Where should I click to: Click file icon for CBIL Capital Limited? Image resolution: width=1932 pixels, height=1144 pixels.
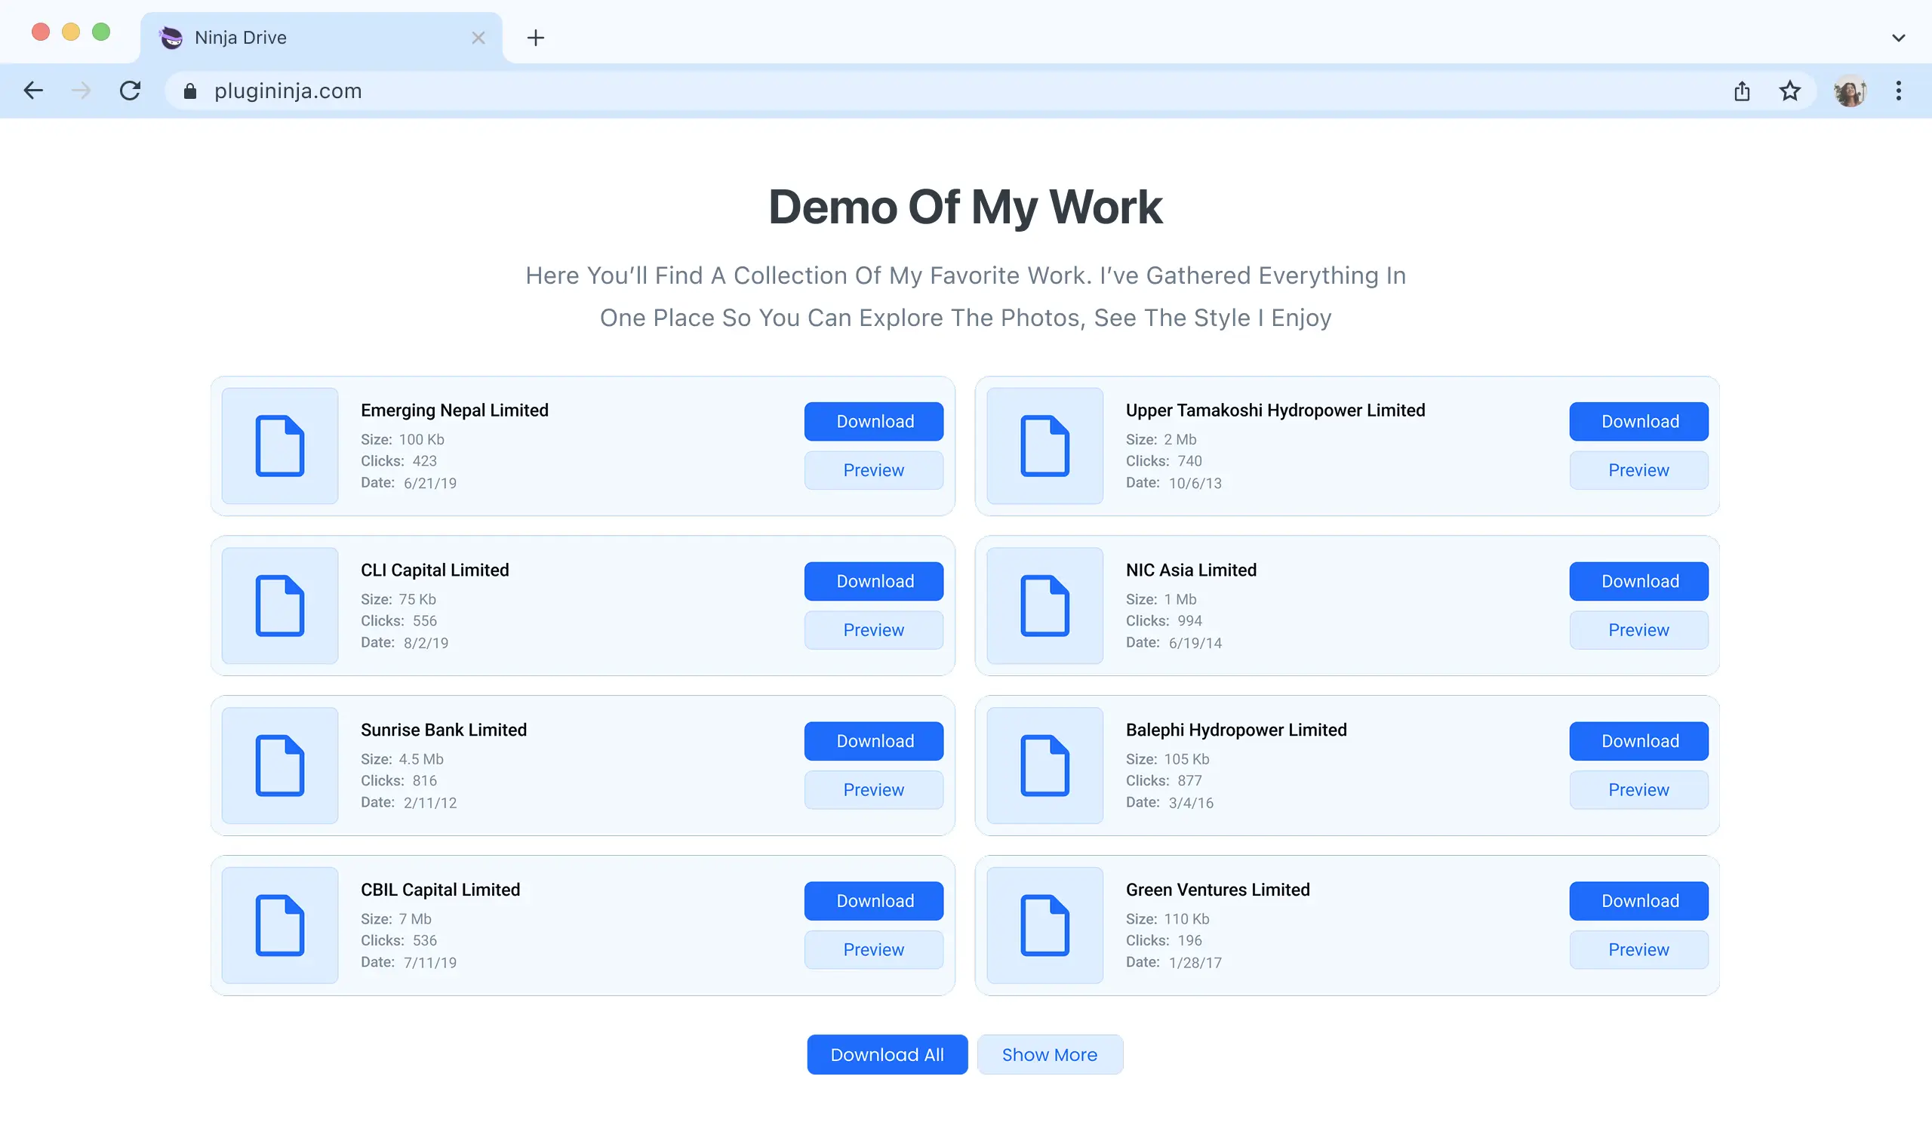pyautogui.click(x=280, y=925)
